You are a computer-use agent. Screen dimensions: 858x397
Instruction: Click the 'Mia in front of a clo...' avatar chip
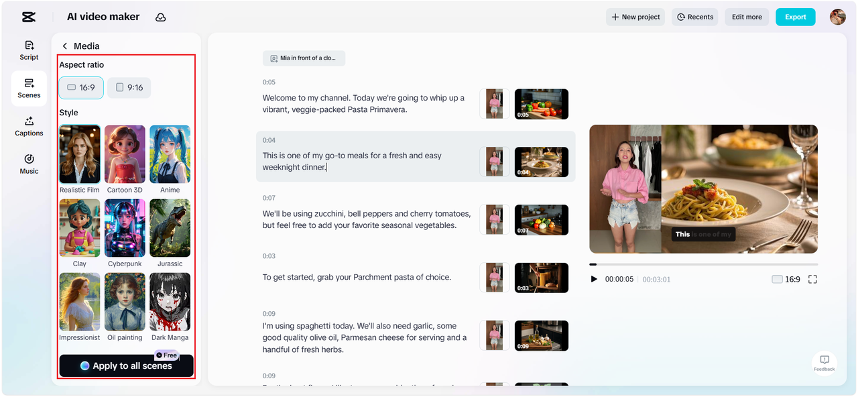coord(304,58)
